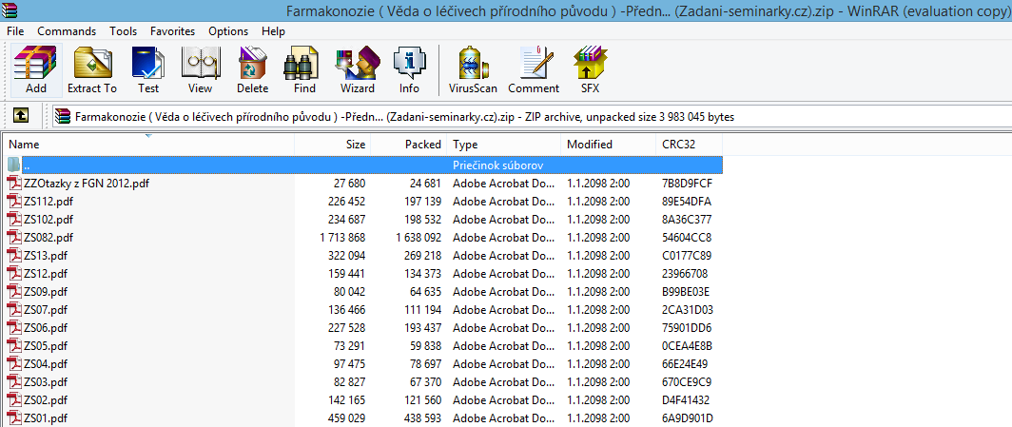Open the View toolbar icon
This screenshot has height=427, width=1012.
point(200,69)
